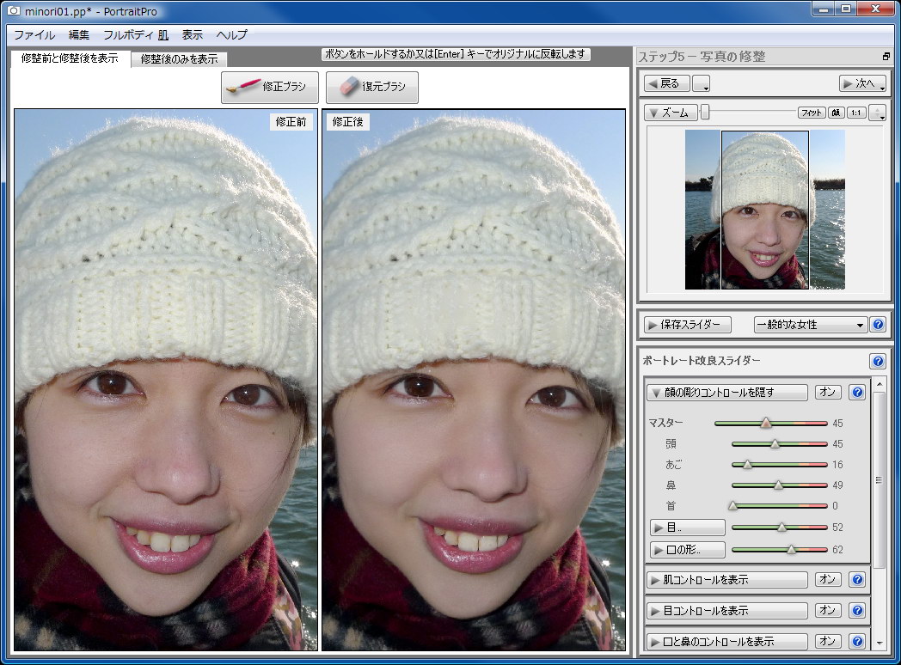Toggle オン for 肌コントロール
This screenshot has width=901, height=665.
[827, 580]
